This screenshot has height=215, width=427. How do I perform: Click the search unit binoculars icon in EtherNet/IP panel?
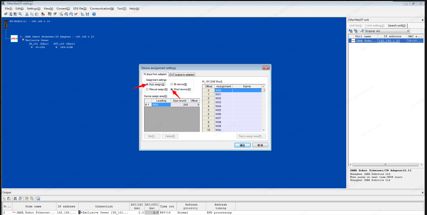[x=351, y=31]
